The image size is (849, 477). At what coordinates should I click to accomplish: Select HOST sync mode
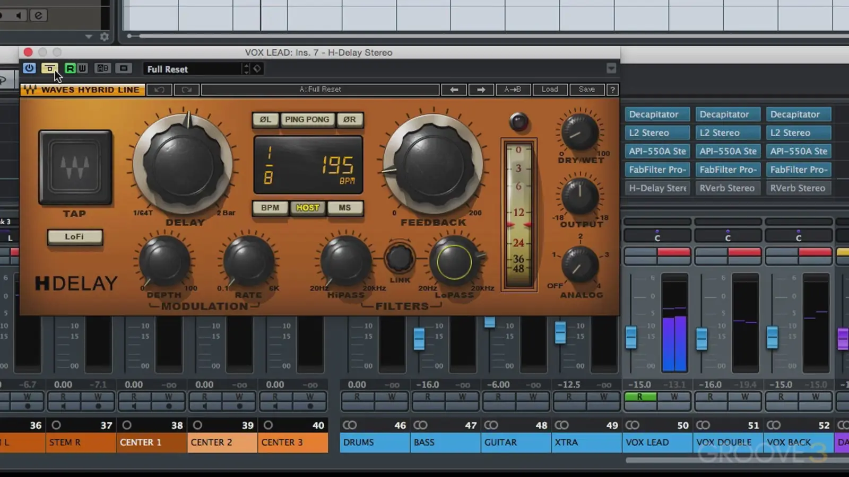point(308,208)
